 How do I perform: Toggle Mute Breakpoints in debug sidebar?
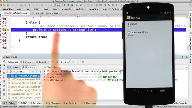click(4, 81)
